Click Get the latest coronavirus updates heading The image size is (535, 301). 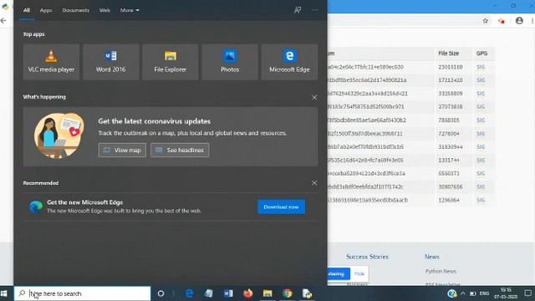point(154,121)
